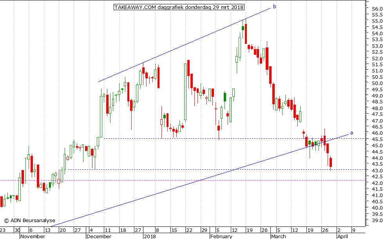Click the 39.0 price axis label

(x=377, y=220)
